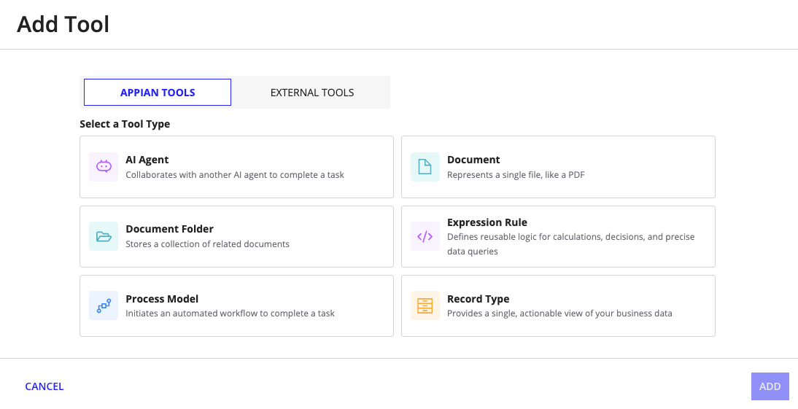Screen dimensions: 798x409
Task: Click the Document Folder open-folder icon
Action: 104,236
